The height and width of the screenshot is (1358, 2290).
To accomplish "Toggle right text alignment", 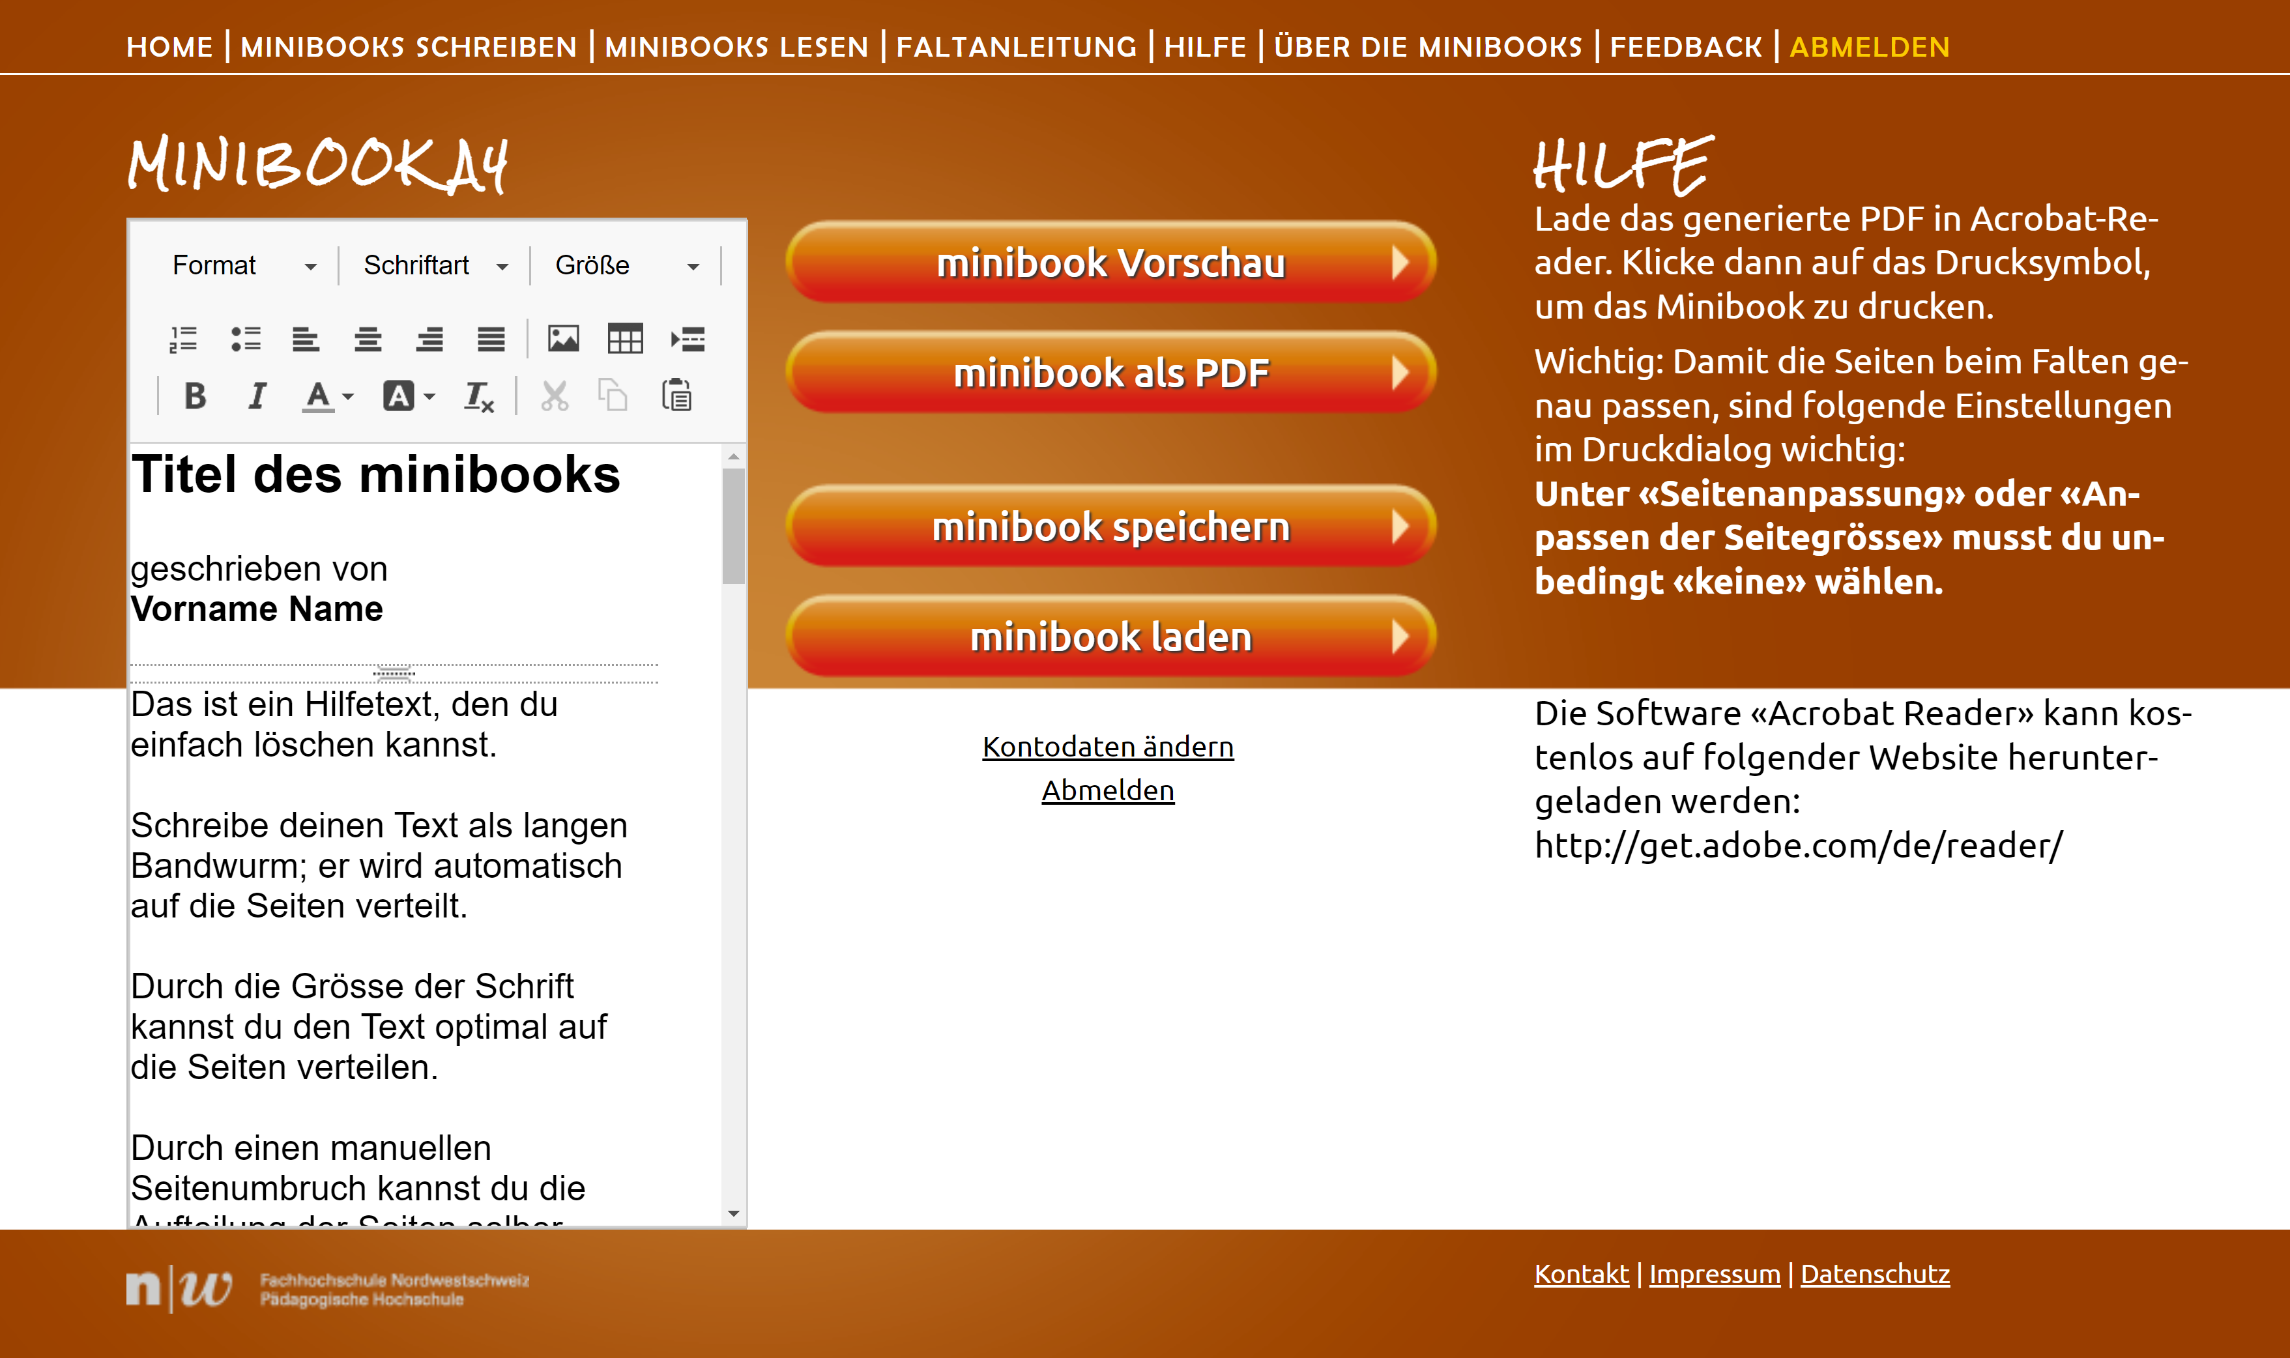I will [x=429, y=339].
